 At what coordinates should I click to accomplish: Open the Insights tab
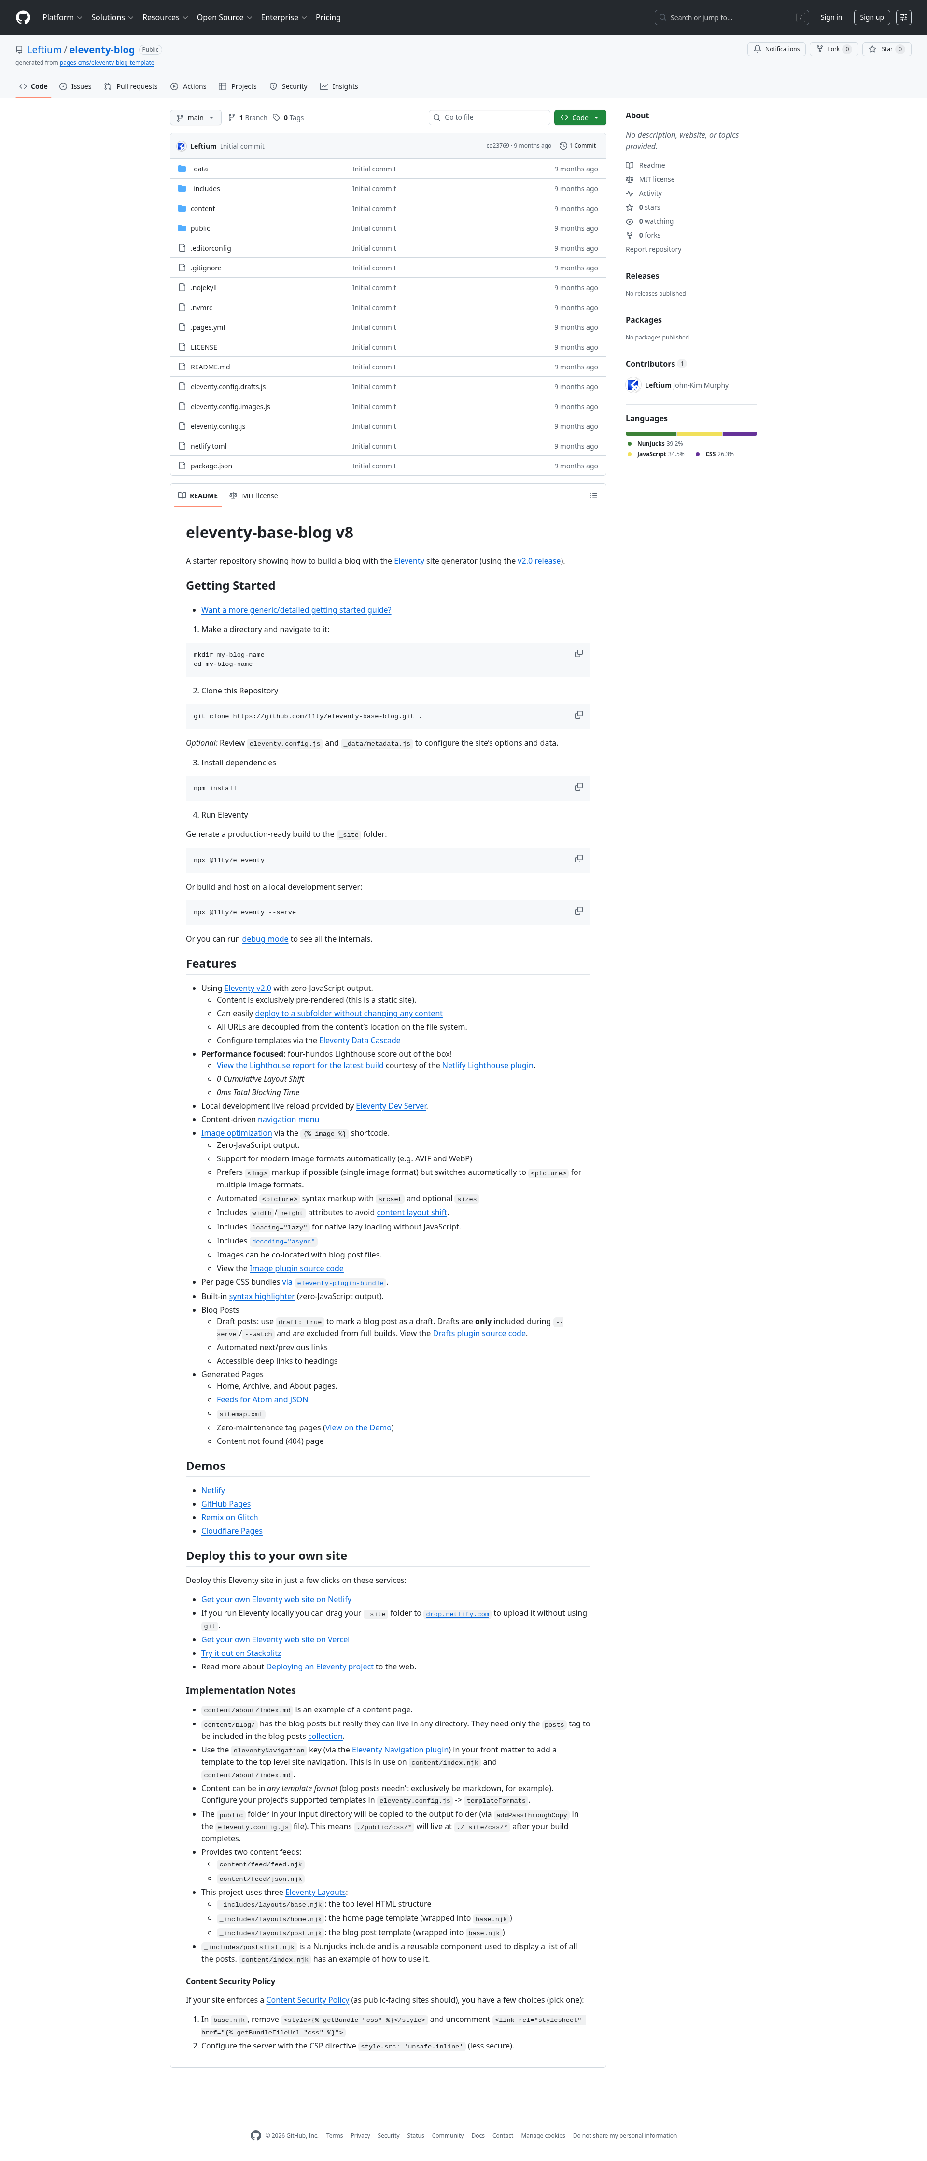[339, 86]
